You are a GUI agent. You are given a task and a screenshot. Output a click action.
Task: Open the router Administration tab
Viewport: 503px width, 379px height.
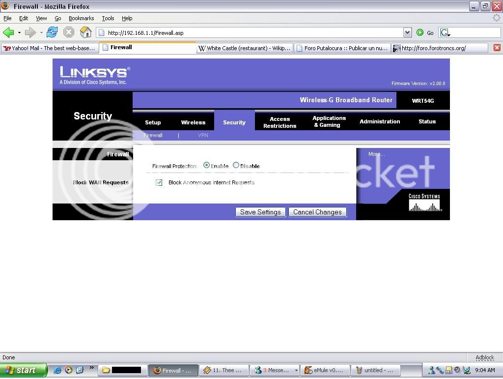pos(380,121)
